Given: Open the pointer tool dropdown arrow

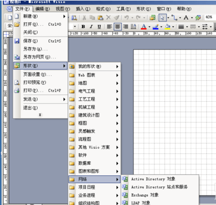Looking at the screenshot, I should pos(168,18).
